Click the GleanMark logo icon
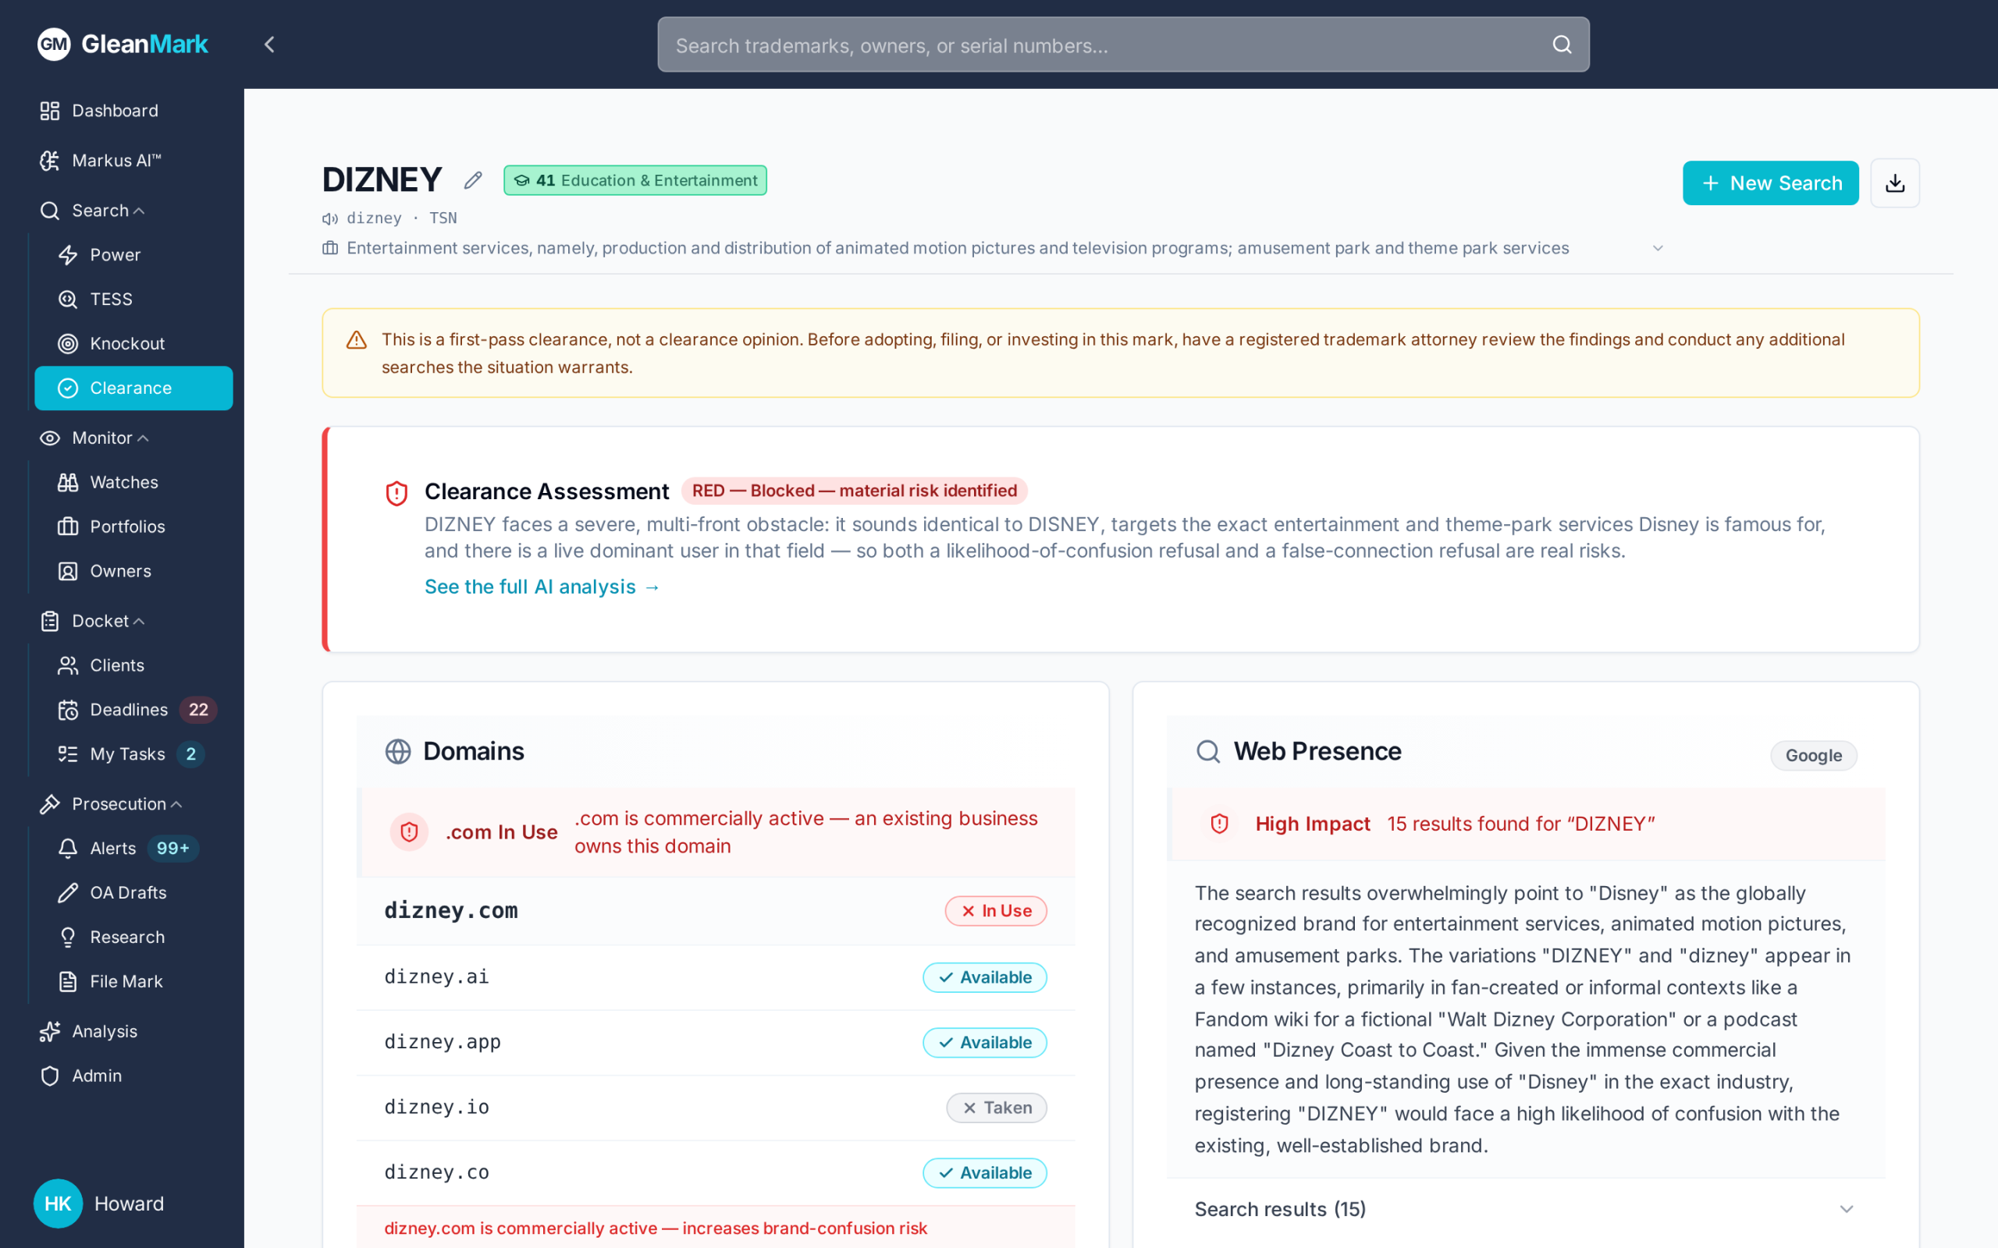 (x=55, y=44)
